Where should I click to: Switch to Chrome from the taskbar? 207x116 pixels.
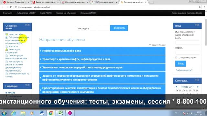(x=51, y=113)
